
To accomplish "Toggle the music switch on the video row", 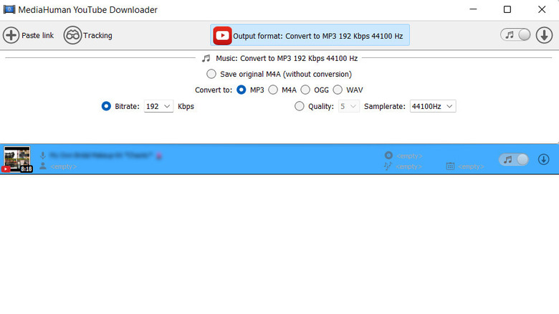I will tap(514, 159).
